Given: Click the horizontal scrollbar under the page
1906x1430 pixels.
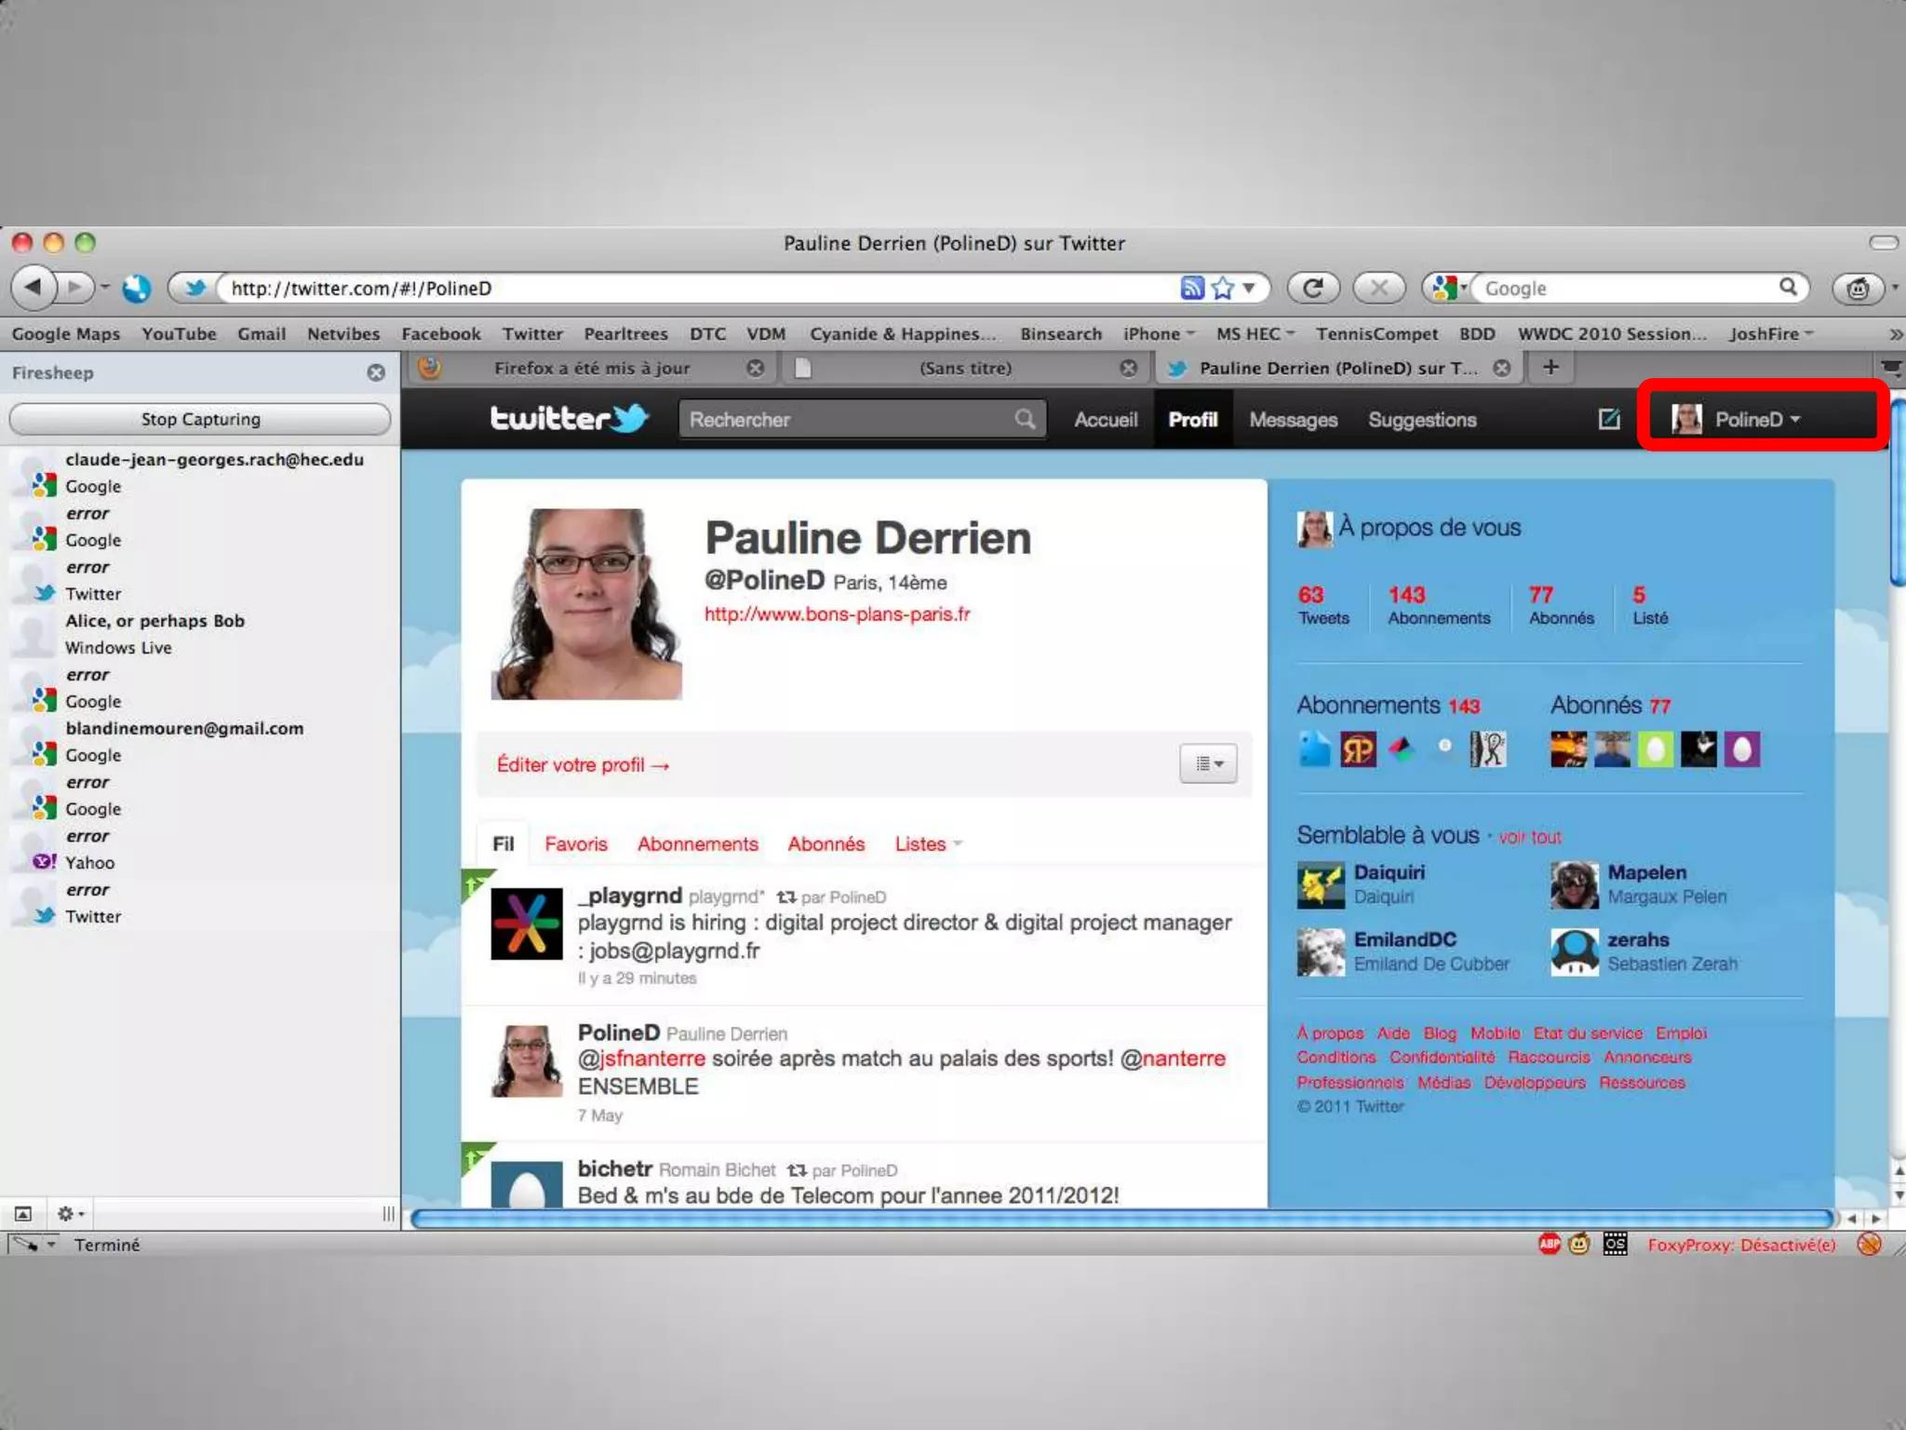Looking at the screenshot, I should (1121, 1218).
